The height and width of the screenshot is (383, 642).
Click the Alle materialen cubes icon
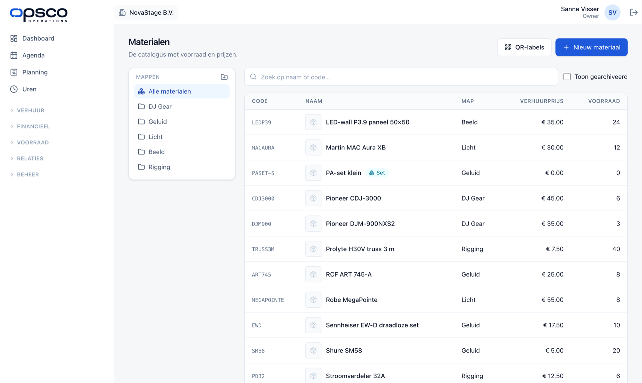141,91
